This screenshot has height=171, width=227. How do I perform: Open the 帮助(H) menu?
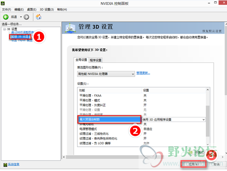[62, 10]
